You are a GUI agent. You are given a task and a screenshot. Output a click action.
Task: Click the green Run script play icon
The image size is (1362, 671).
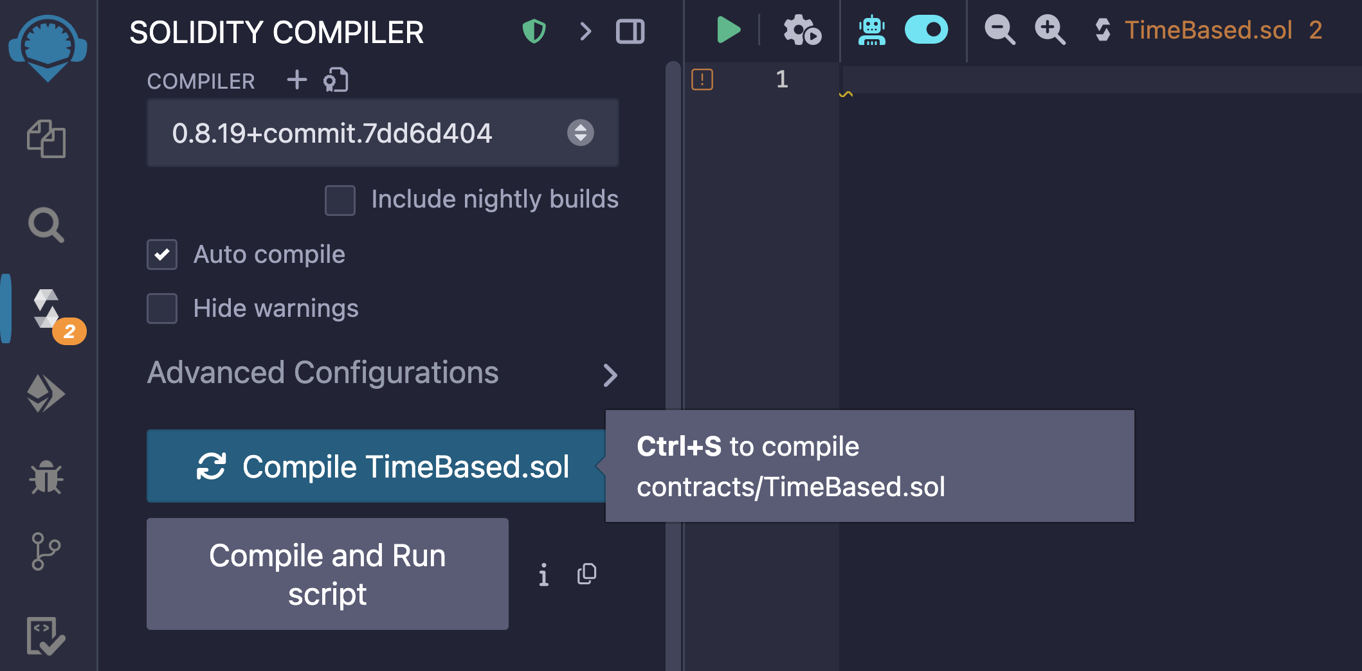coord(728,30)
